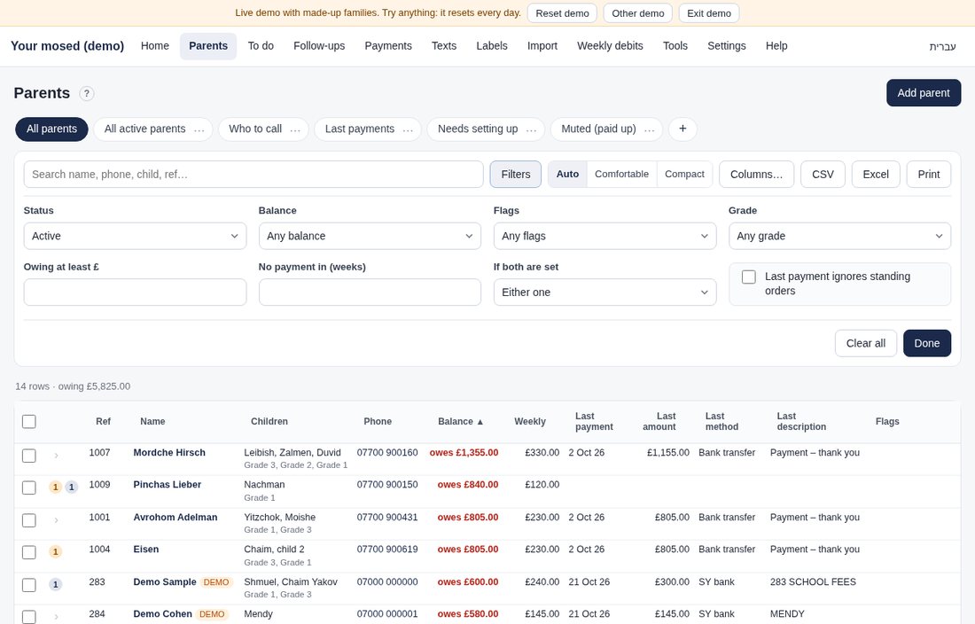Switch row density to Compact
Image resolution: width=975 pixels, height=624 pixels.
click(x=684, y=174)
